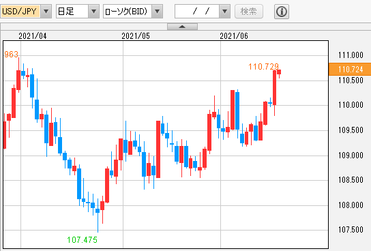Click the lowest blue candlestick near 107.475

[x=98, y=211]
